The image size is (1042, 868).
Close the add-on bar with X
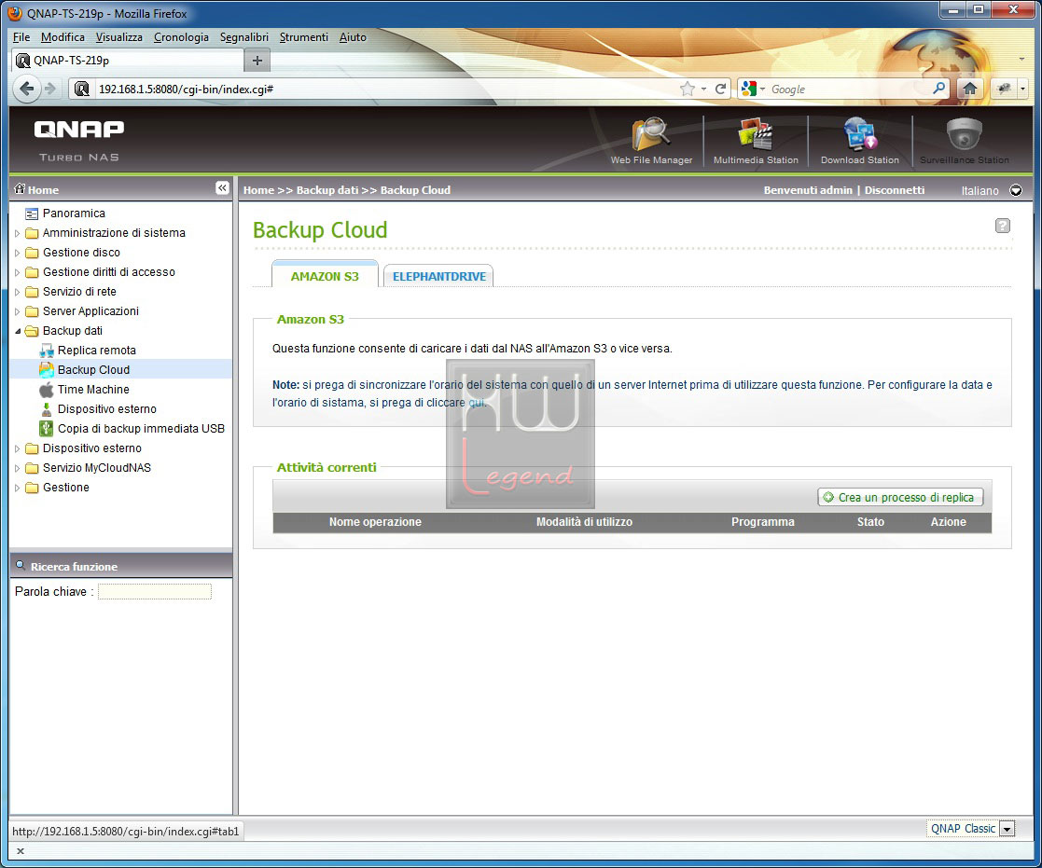(x=20, y=850)
